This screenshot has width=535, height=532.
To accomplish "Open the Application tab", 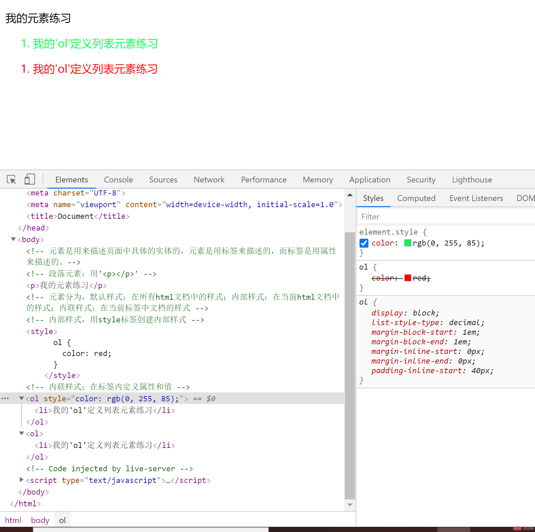I will [370, 179].
